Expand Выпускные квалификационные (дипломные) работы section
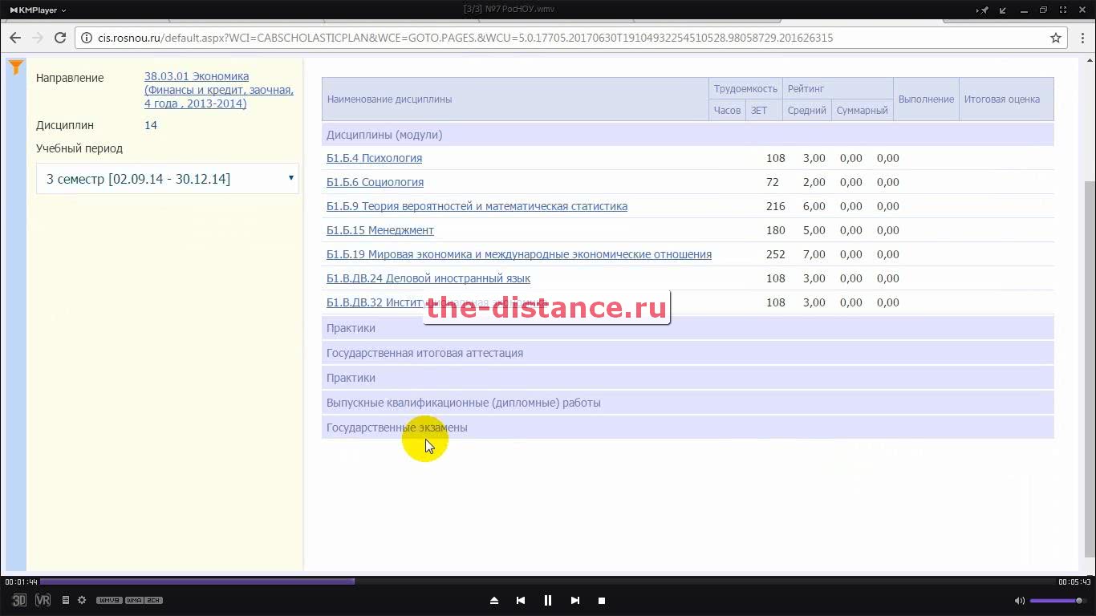1096x616 pixels. (688, 403)
